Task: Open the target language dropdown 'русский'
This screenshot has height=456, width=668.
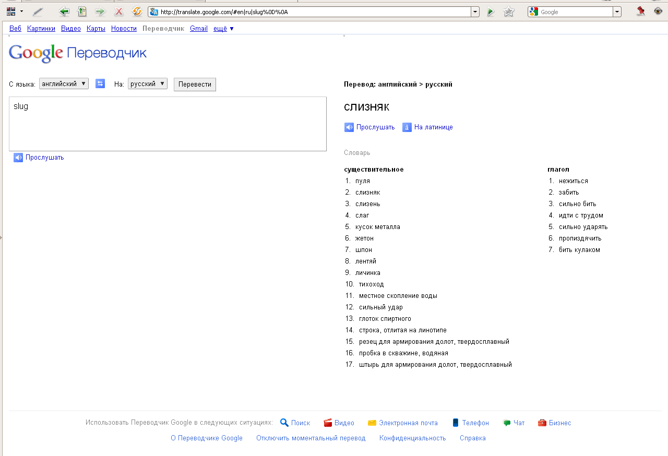Action: (x=148, y=83)
